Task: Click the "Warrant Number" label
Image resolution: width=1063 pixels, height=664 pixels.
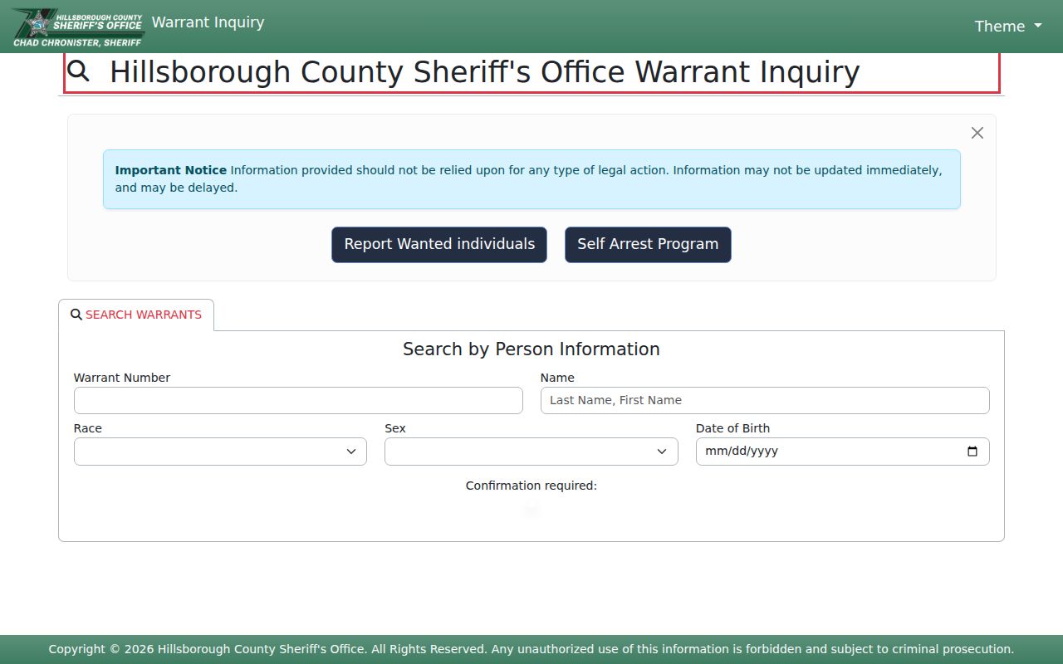Action: click(122, 378)
